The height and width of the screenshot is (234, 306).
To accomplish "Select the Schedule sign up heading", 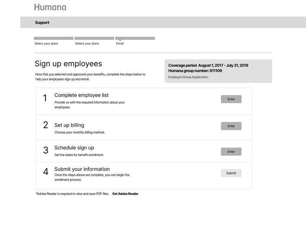I will pos(74,148).
